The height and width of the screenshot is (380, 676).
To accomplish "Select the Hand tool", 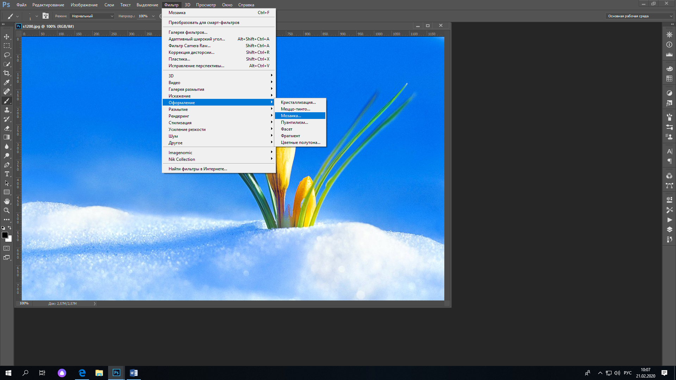I will (7, 201).
